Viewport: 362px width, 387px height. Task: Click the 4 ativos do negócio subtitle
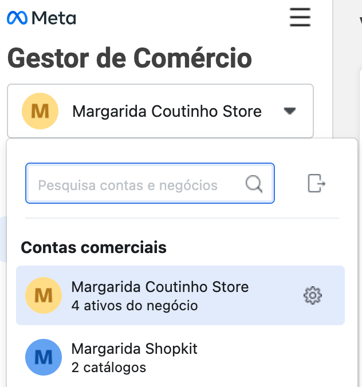(x=135, y=306)
